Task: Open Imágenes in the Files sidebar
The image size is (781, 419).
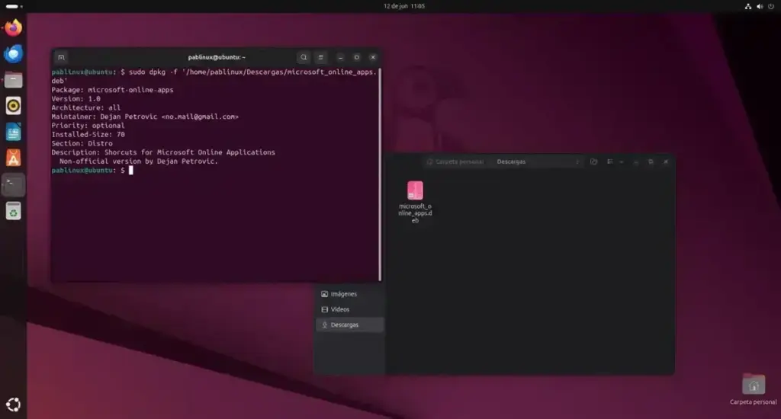Action: (x=349, y=294)
